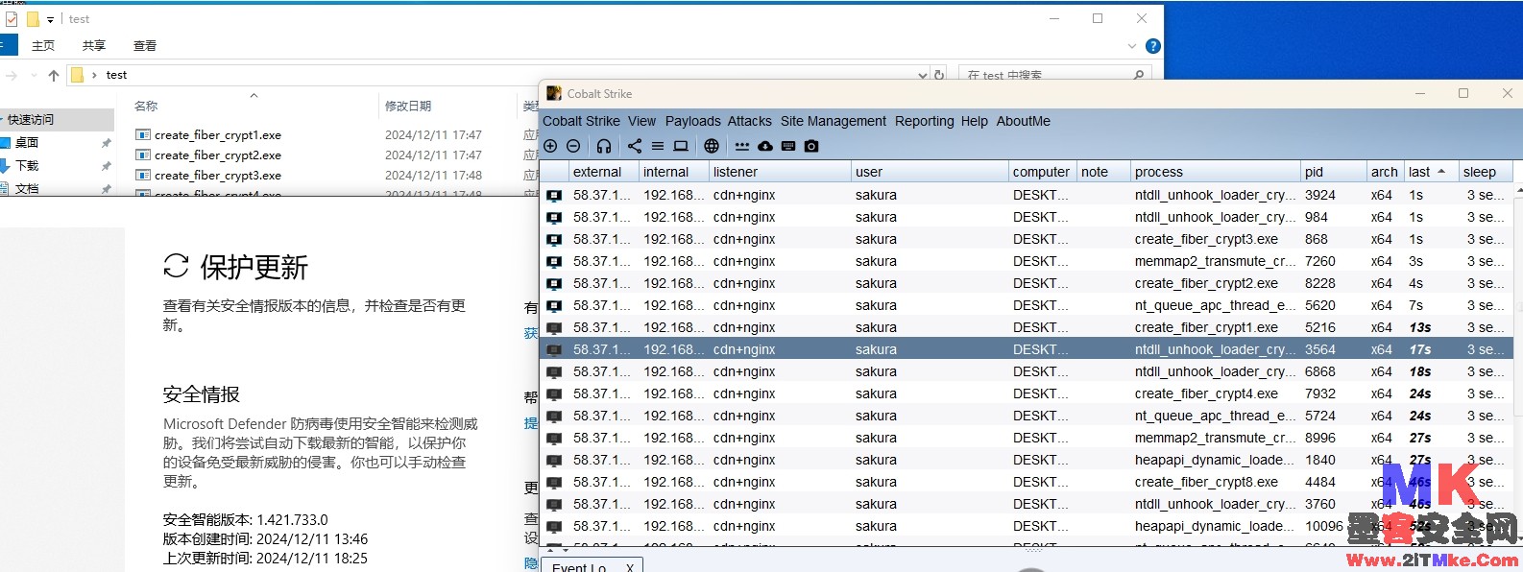Screen dimensions: 1523x572
Task: Open the 查看 ribbon tab
Action: tap(145, 46)
